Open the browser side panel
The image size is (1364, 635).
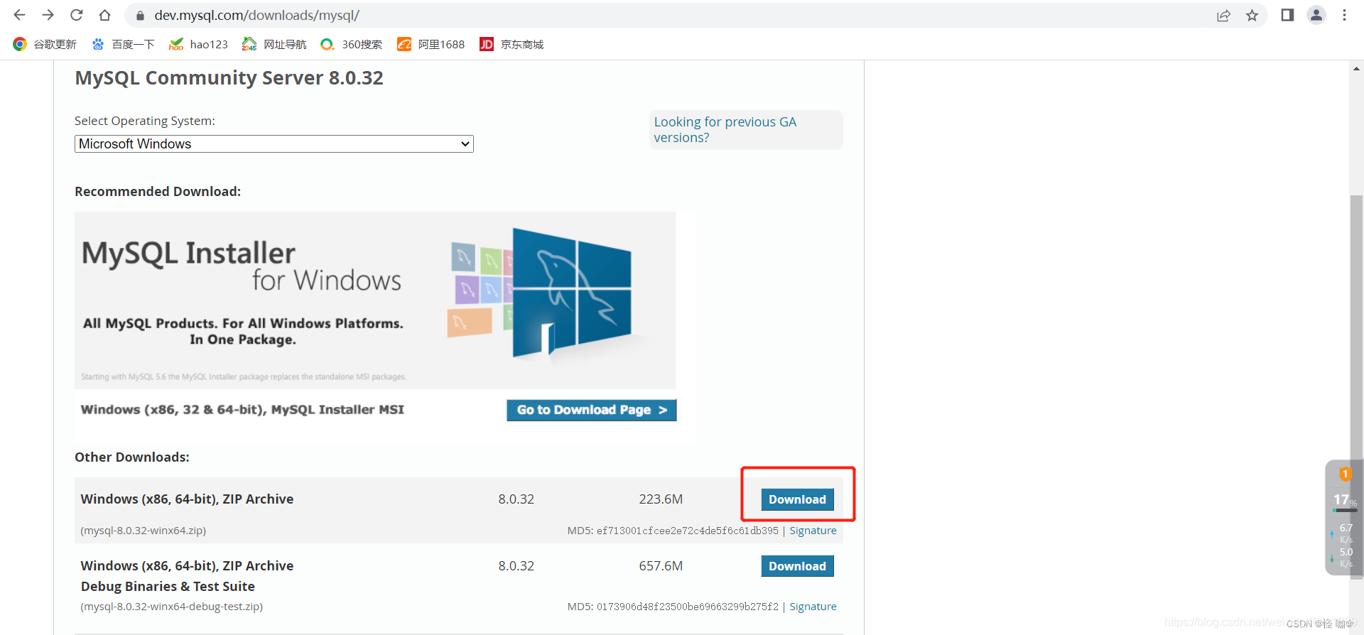(1287, 15)
